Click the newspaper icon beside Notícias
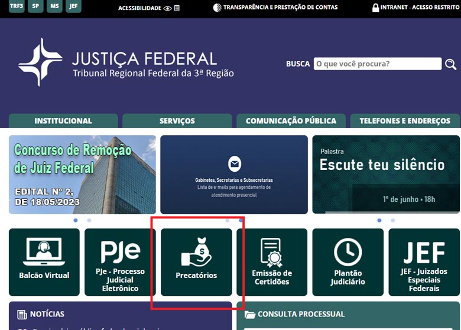This screenshot has width=461, height=330. [22, 315]
